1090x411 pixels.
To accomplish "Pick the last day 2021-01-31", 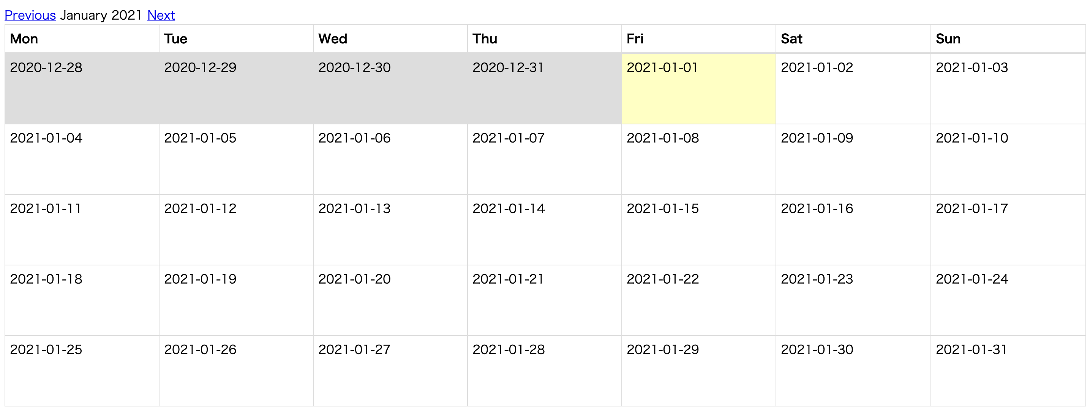I will 1008,370.
